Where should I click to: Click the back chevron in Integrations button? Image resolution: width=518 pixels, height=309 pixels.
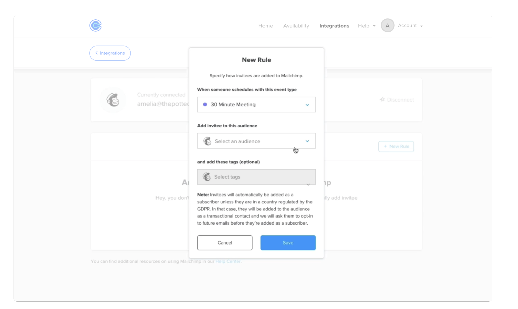click(96, 53)
